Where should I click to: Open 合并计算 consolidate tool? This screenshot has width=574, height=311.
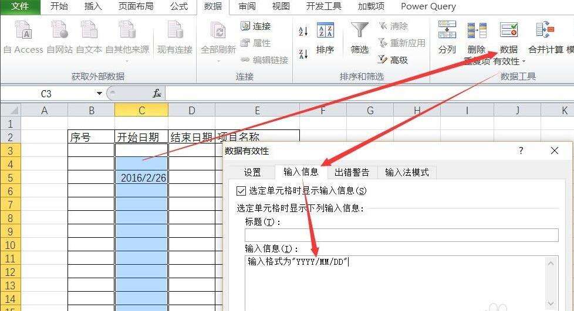545,37
